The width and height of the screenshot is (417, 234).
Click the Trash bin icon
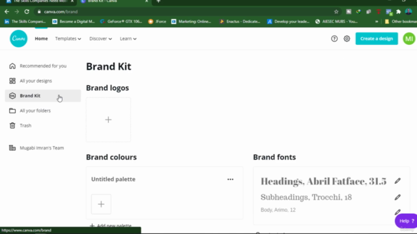pos(12,125)
